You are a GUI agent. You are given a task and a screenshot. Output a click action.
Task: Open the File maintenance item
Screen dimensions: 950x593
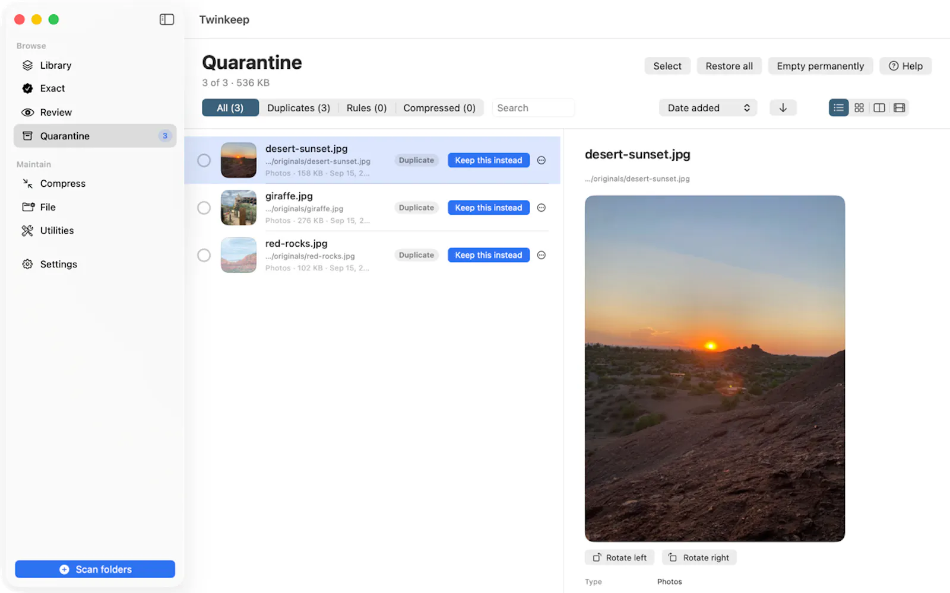click(x=95, y=207)
